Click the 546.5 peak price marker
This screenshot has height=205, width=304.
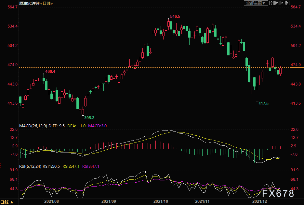pos(175,16)
